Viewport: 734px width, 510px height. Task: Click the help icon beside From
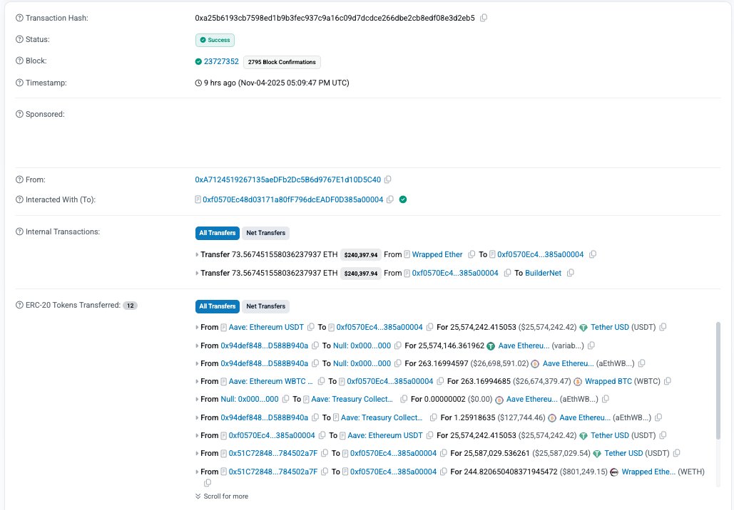click(19, 179)
